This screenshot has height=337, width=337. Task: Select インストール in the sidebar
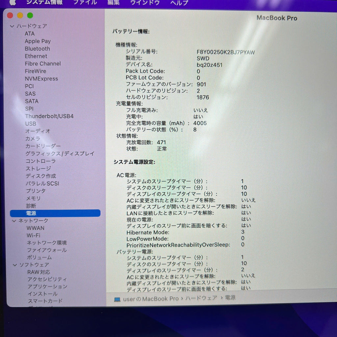[x=43, y=294]
